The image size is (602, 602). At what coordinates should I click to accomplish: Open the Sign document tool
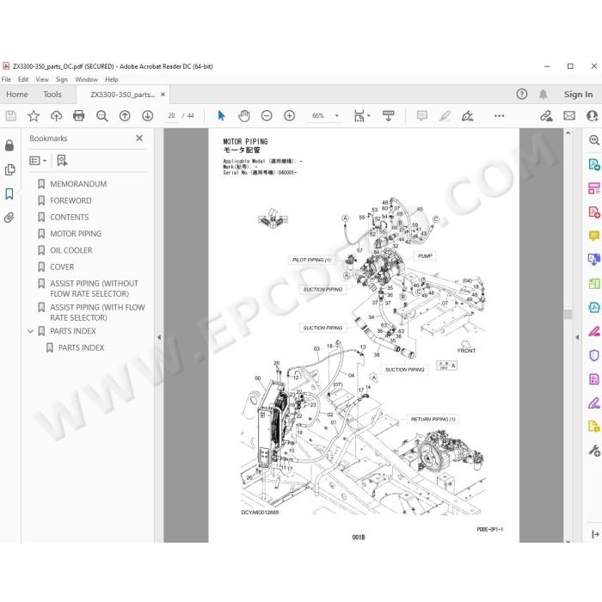467,115
